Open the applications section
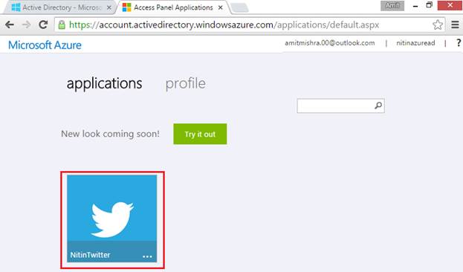463x272 pixels. coord(104,83)
